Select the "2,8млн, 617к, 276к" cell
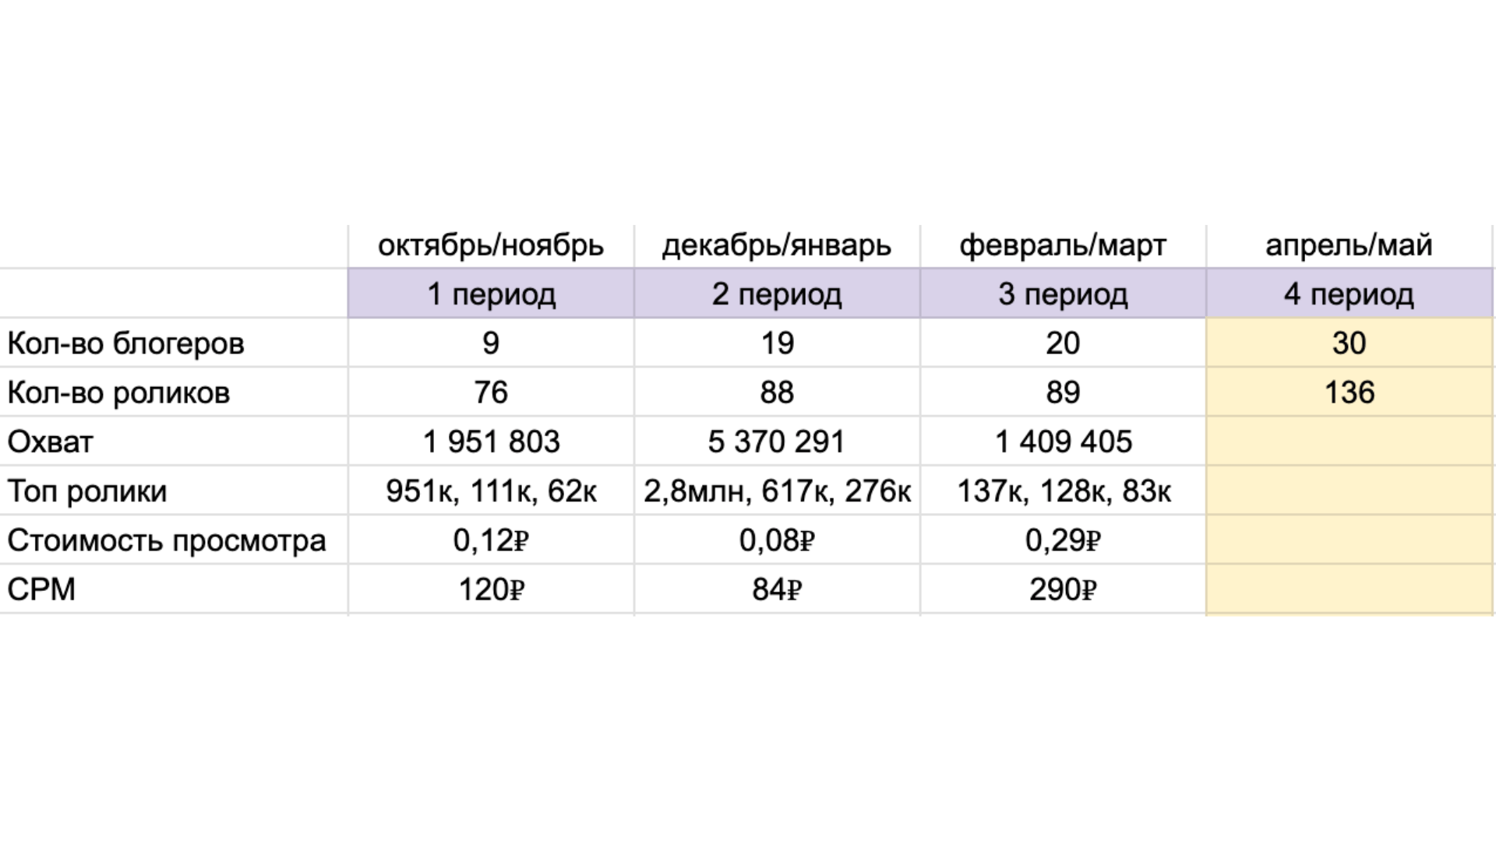Viewport: 1496px width, 841px height. point(777,491)
